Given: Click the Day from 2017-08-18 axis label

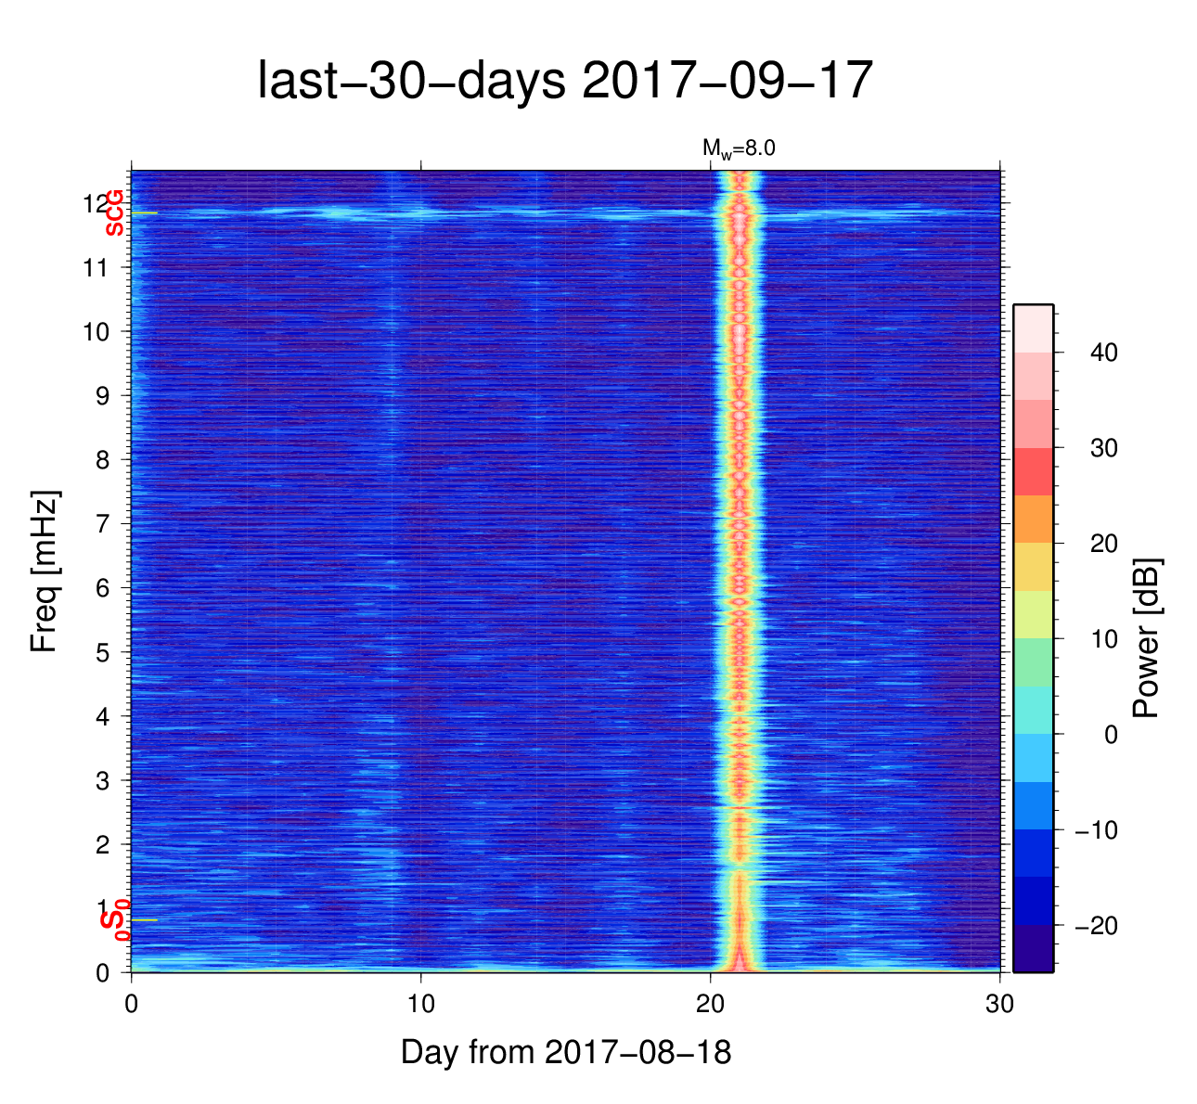Looking at the screenshot, I should 566,1052.
